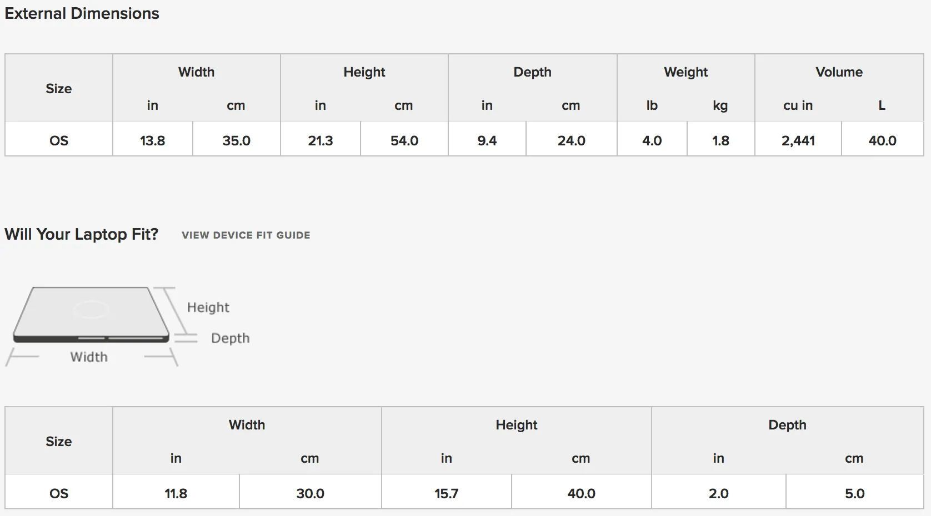This screenshot has height=516, width=931.
Task: Click the Volume column header
Action: pyautogui.click(x=839, y=72)
